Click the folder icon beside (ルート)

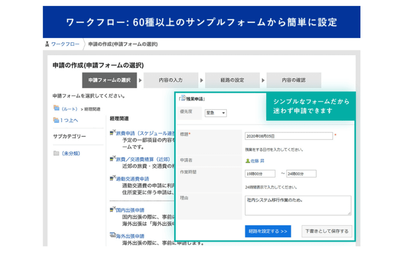(56, 108)
